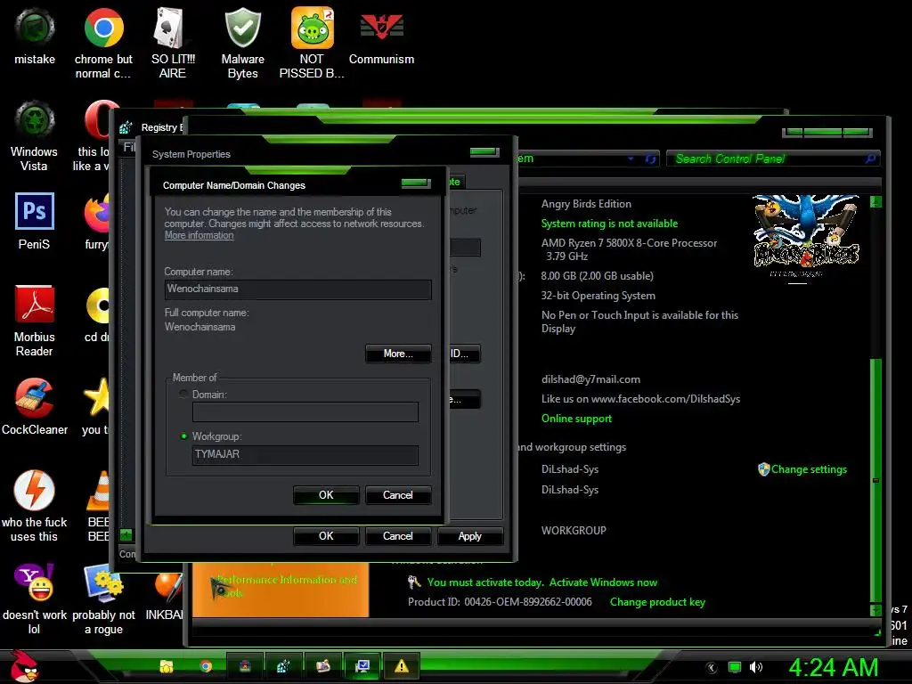The width and height of the screenshot is (912, 684).
Task: Refresh the Control Panel address bar
Action: [650, 159]
